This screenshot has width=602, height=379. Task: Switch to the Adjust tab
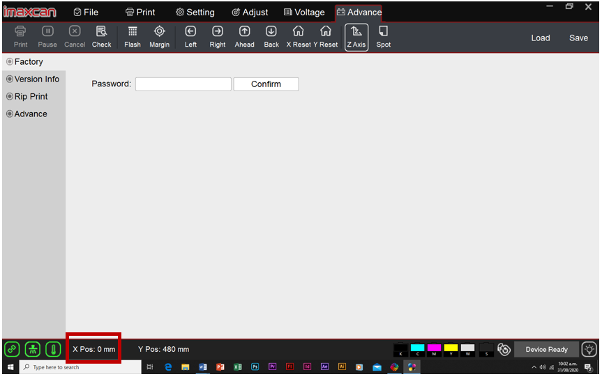tap(250, 13)
